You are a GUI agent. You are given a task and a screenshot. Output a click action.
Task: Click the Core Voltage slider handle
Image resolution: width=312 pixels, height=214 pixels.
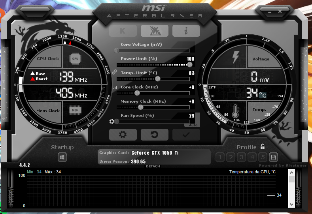pos(117,51)
